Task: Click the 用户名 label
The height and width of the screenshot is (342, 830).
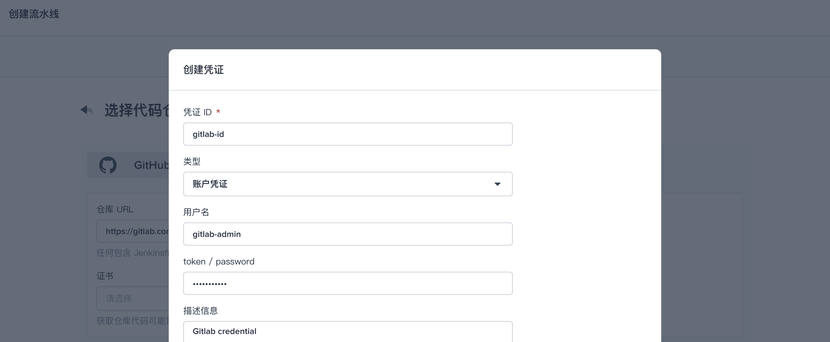Action: (196, 212)
